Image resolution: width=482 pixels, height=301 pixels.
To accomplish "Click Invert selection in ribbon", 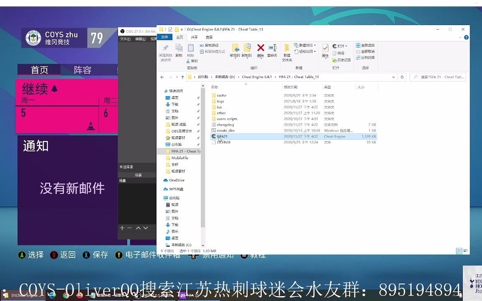I will point(365,57).
